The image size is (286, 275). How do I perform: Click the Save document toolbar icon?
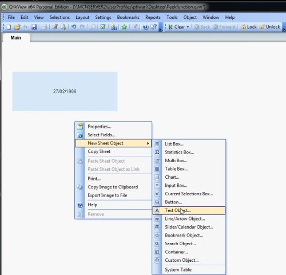(34, 27)
